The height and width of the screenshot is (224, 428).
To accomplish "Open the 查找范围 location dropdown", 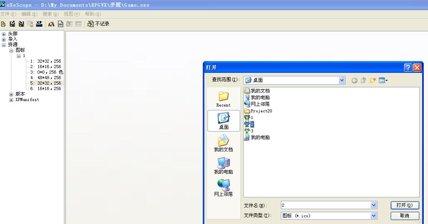I will [342, 80].
